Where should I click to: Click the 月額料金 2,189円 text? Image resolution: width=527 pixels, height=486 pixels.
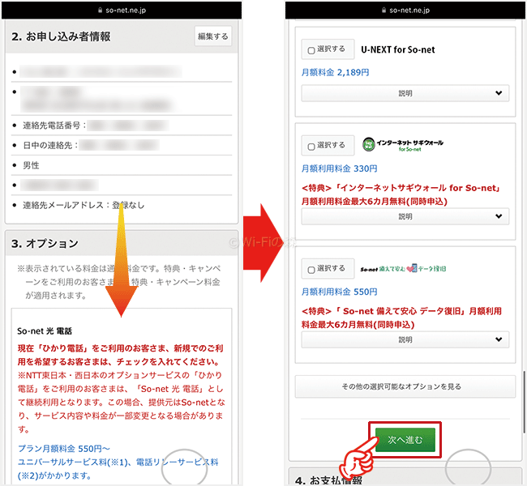pyautogui.click(x=335, y=72)
